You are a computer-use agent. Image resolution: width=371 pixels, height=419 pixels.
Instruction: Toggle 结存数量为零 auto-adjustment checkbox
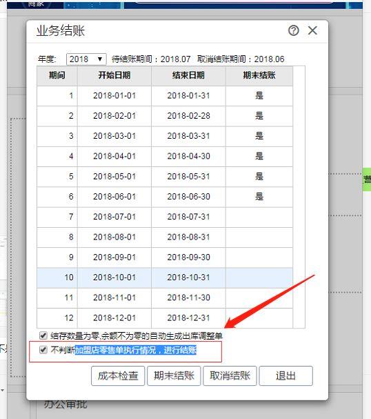[x=43, y=335]
